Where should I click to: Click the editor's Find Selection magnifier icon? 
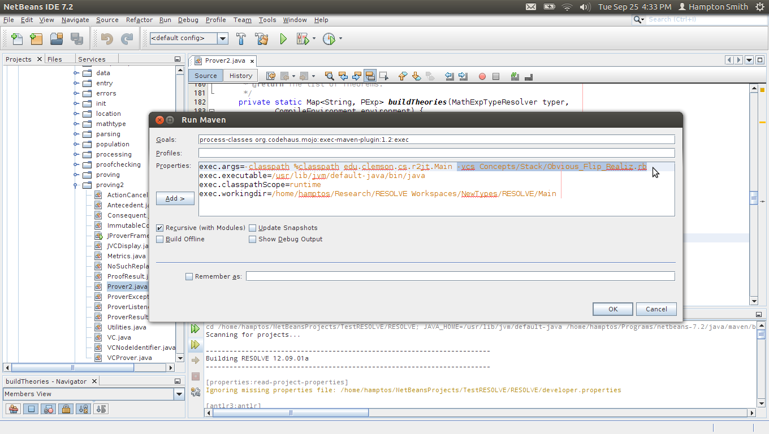329,76
